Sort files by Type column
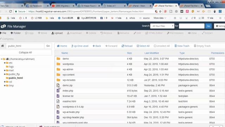The image size is (225, 127). point(182,53)
